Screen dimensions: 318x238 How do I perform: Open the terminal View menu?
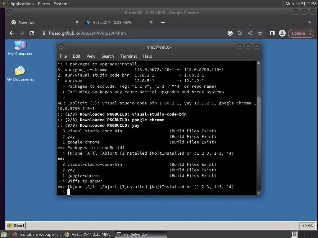coord(91,56)
